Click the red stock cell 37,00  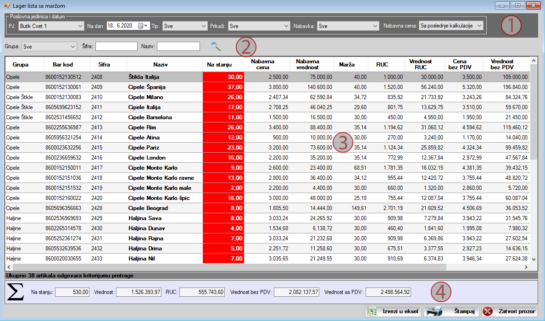pyautogui.click(x=223, y=87)
